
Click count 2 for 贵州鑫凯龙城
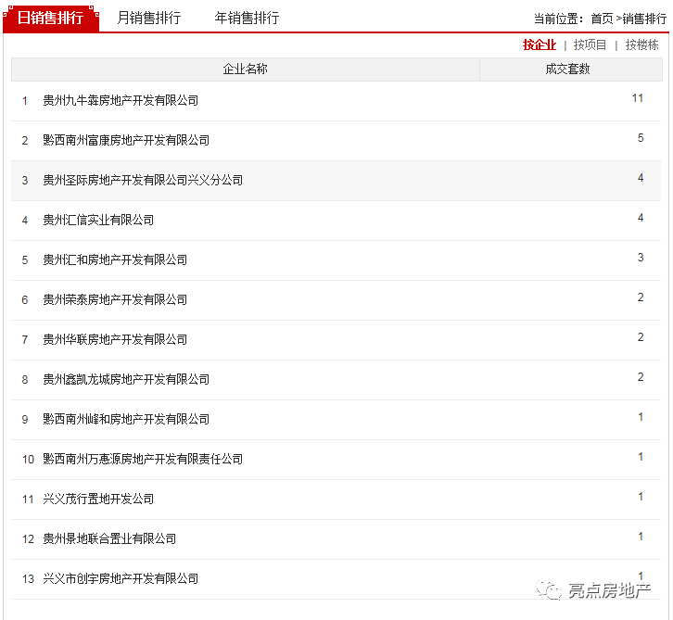[641, 377]
